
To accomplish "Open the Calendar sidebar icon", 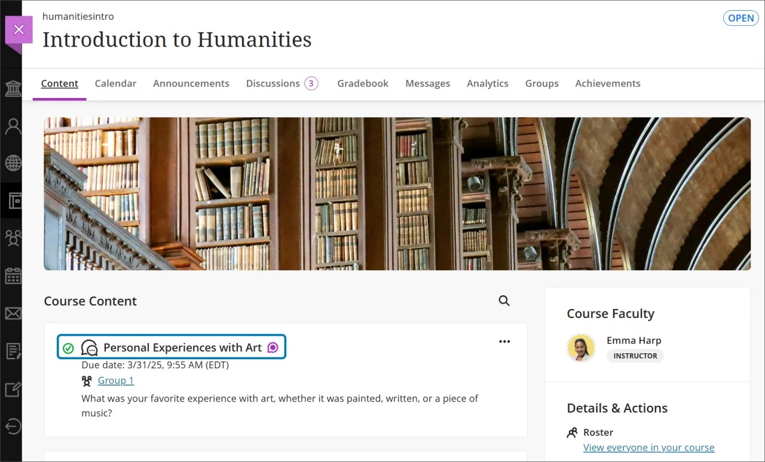I will pyautogui.click(x=13, y=275).
